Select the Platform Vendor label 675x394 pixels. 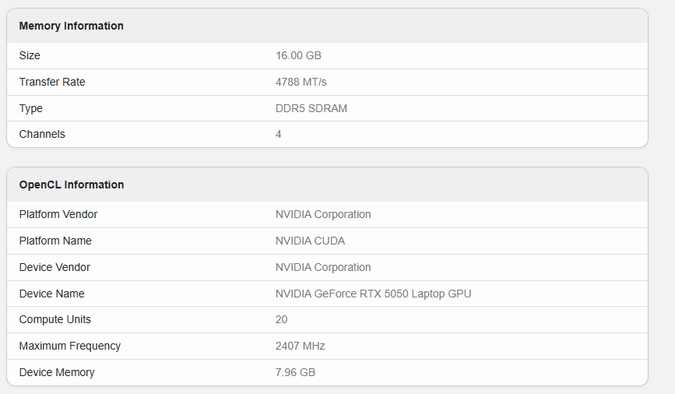tap(58, 214)
